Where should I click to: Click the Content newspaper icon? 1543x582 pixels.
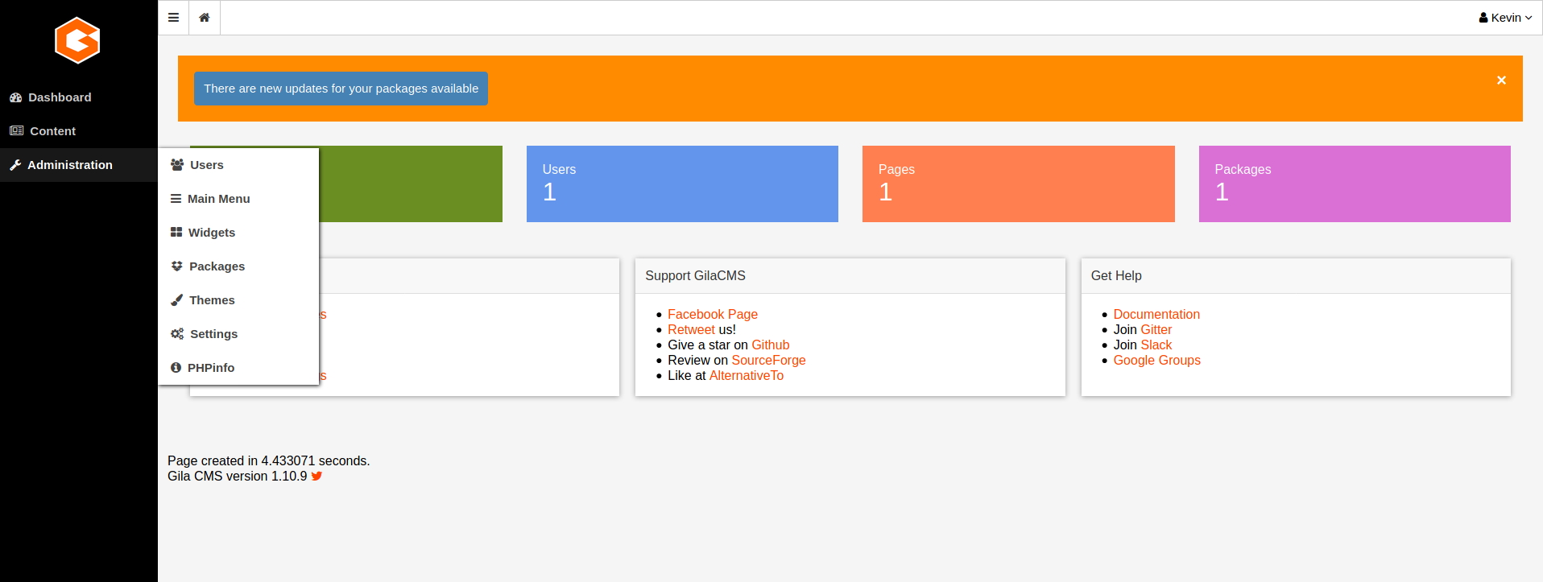(x=17, y=130)
